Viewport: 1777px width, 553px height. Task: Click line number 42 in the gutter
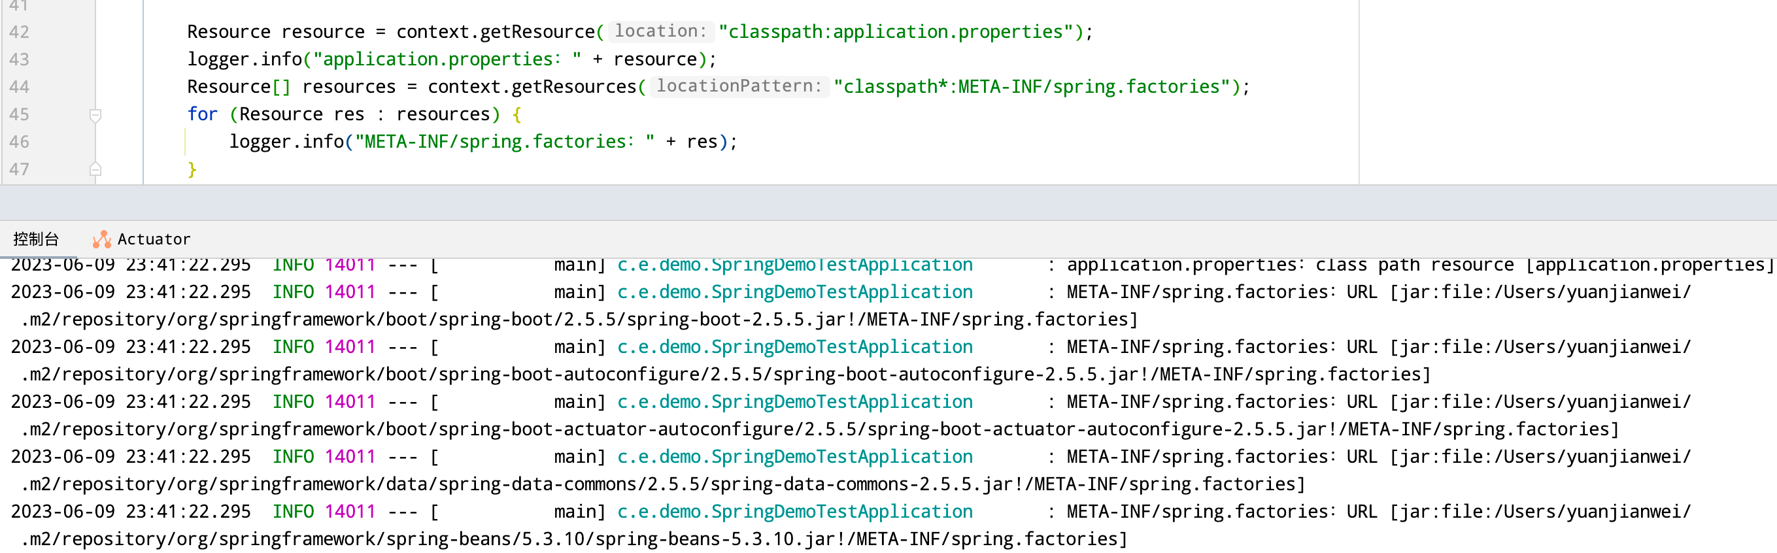click(20, 32)
